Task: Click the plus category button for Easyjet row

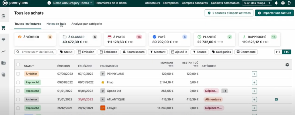Action: click(x=254, y=108)
